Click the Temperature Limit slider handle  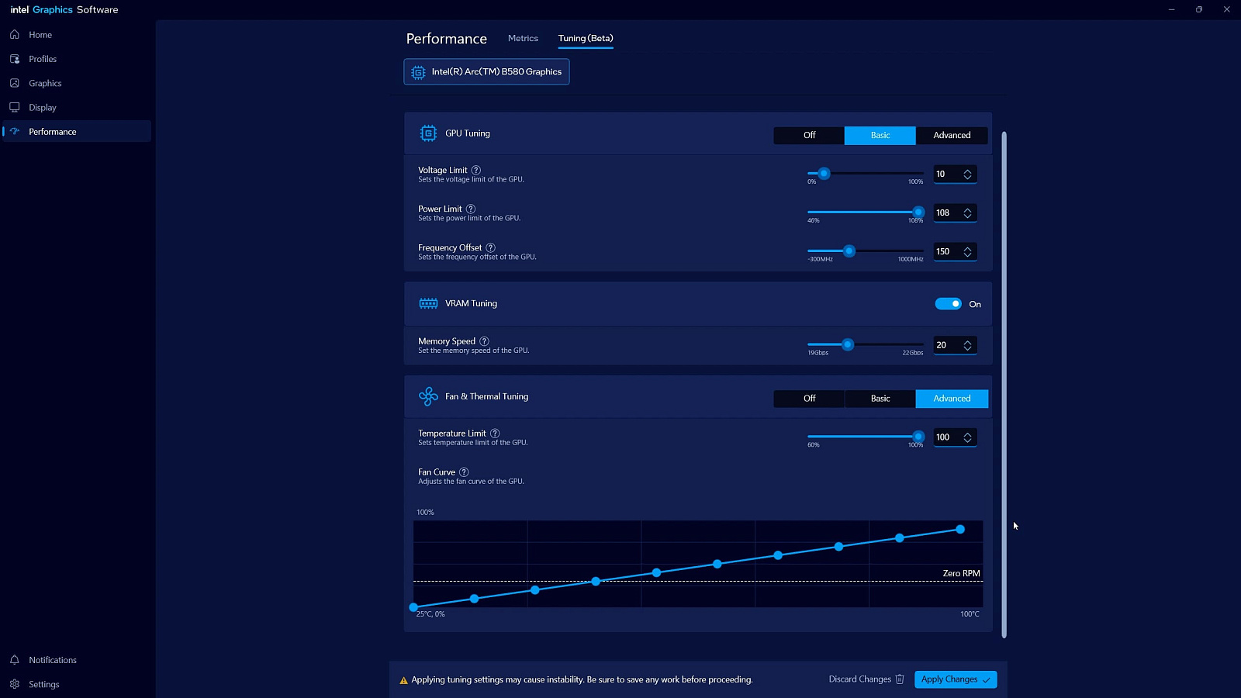coord(918,437)
